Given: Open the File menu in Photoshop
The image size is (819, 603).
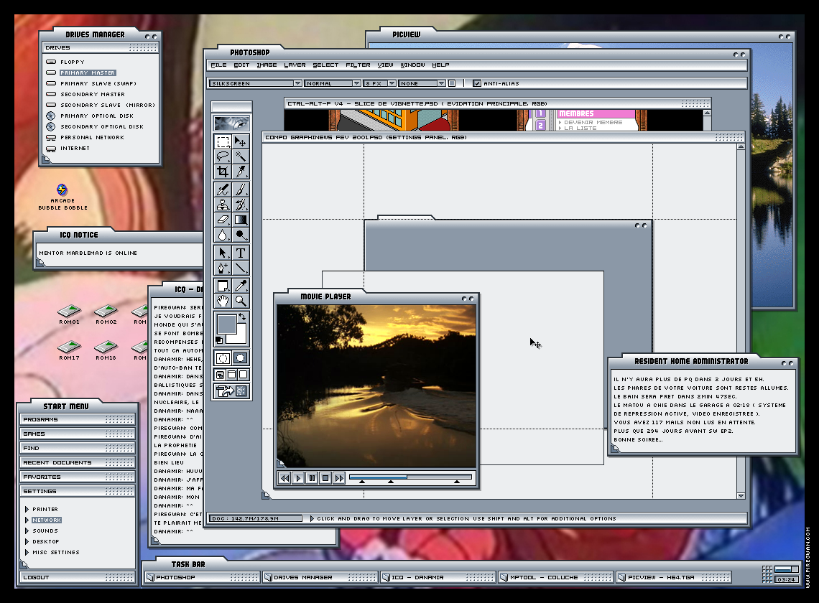Looking at the screenshot, I should [x=218, y=65].
